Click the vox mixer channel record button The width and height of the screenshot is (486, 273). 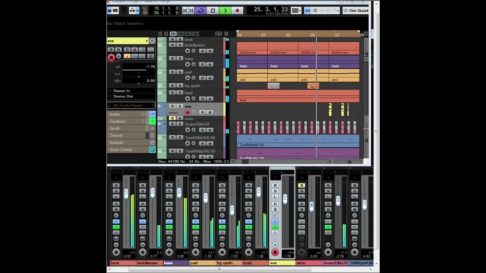tap(275, 252)
